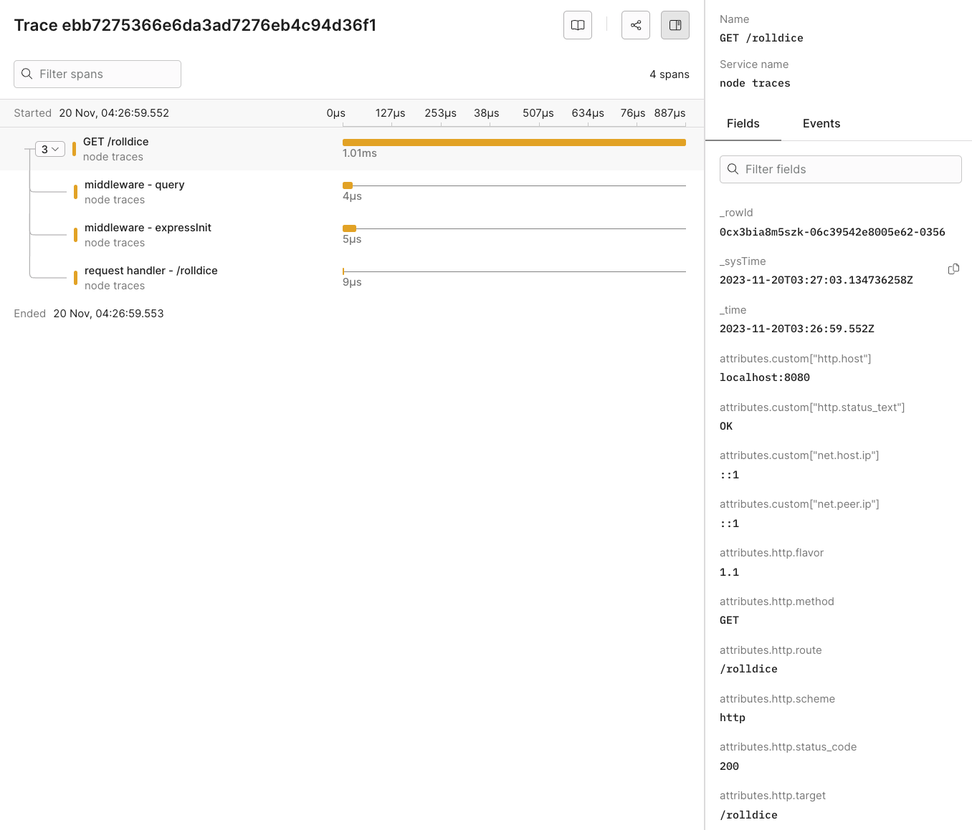Select the Fields tab
This screenshot has height=830, width=972.
pos(743,123)
